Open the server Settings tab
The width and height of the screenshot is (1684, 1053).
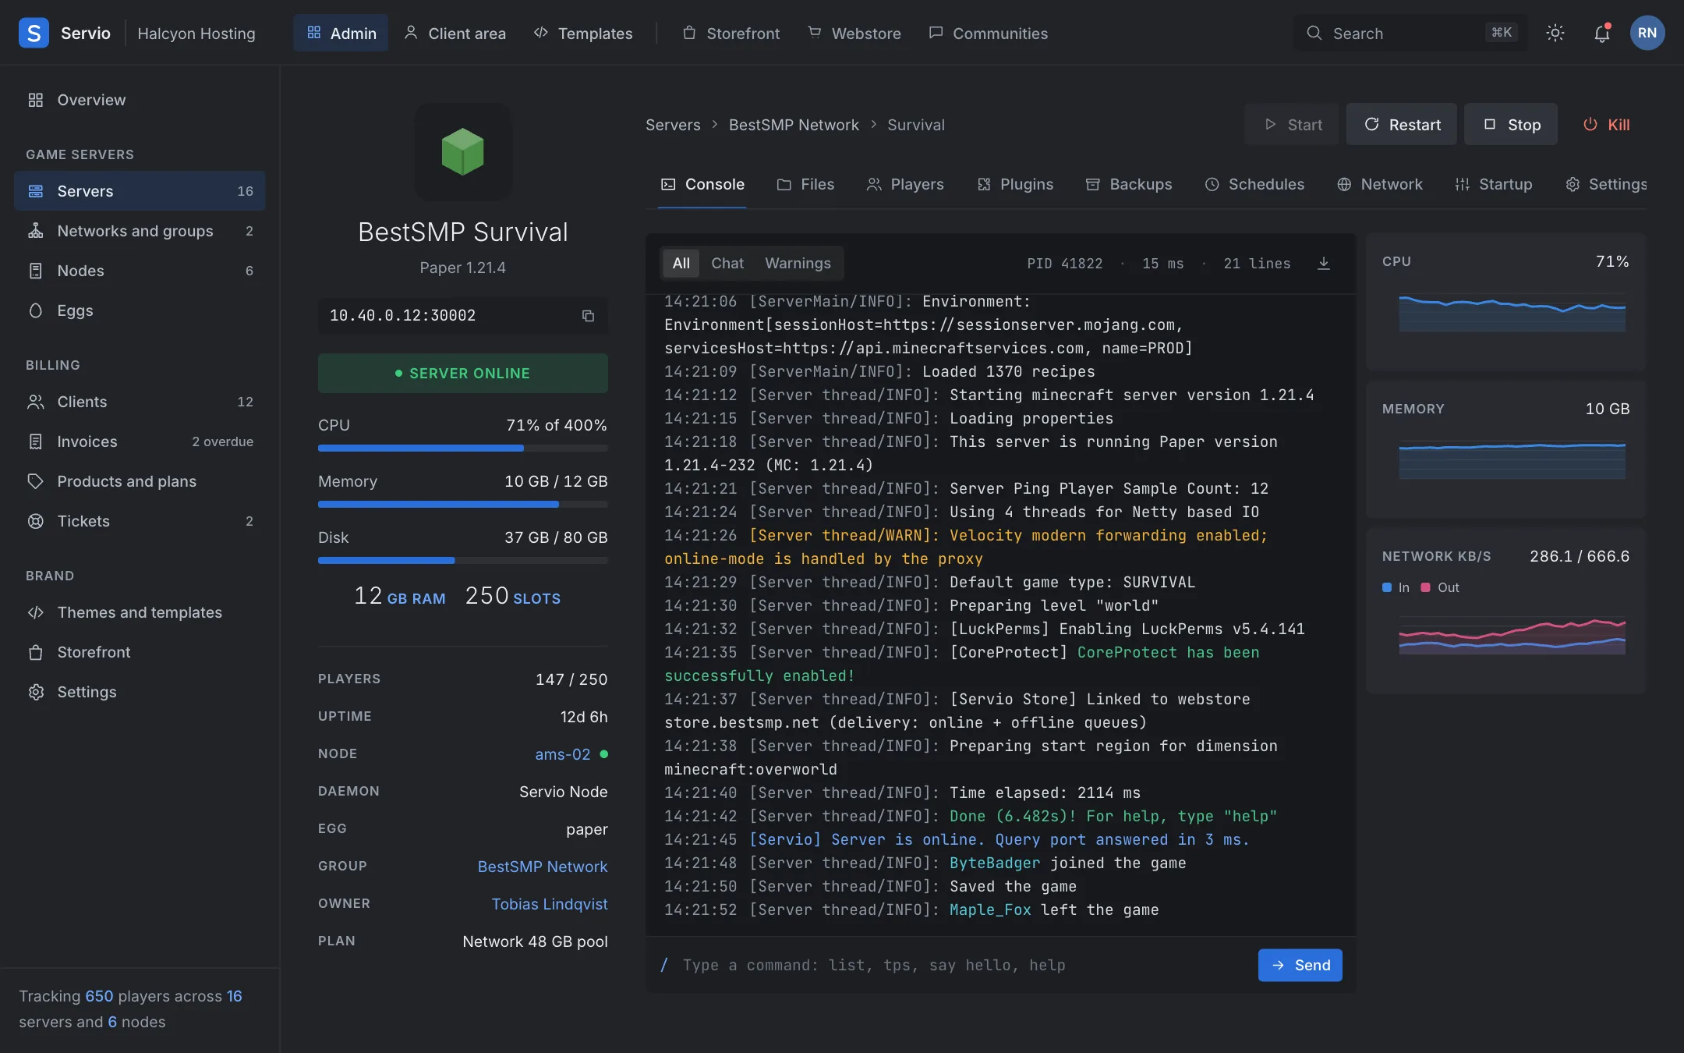pos(1607,185)
